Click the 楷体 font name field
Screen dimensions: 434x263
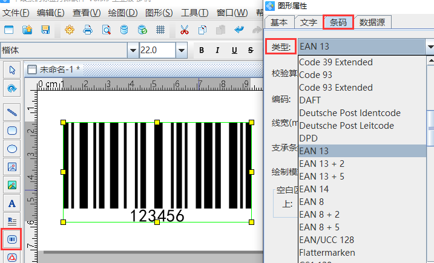point(64,50)
